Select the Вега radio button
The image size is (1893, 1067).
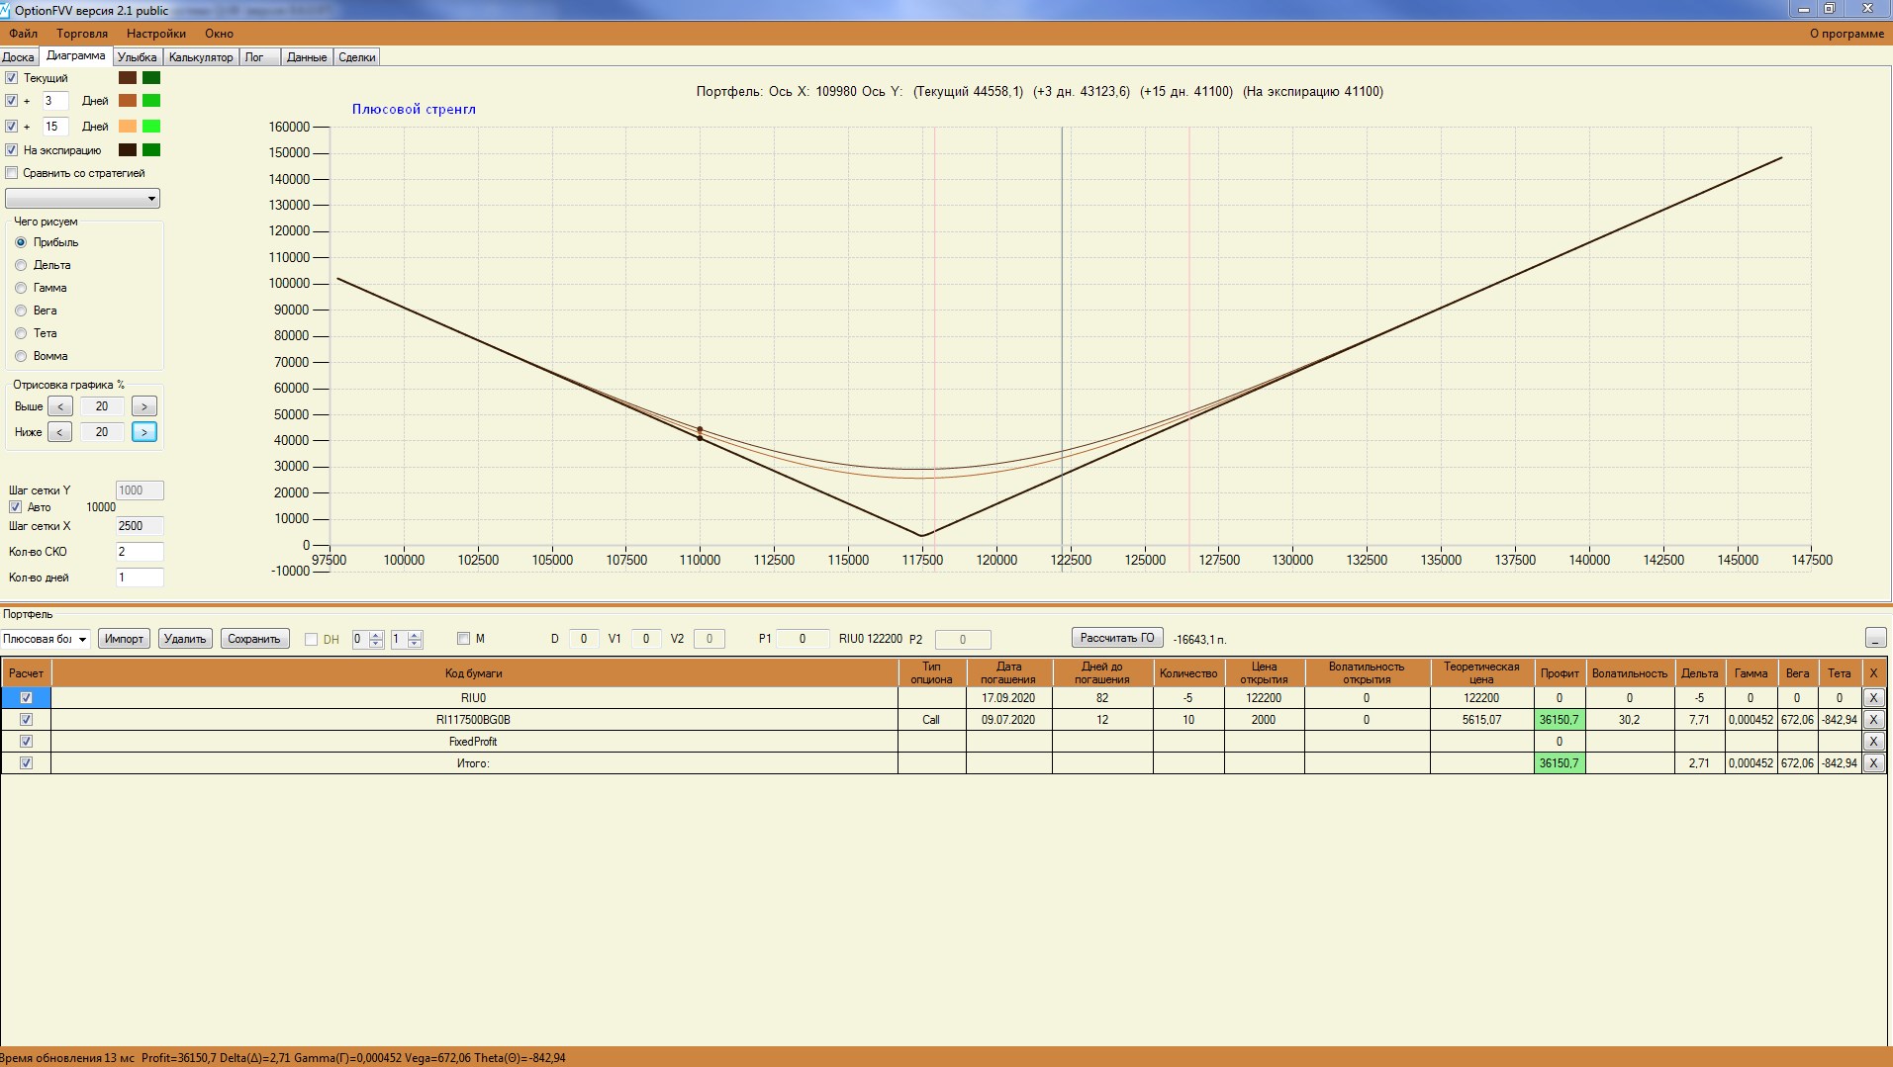pyautogui.click(x=21, y=311)
